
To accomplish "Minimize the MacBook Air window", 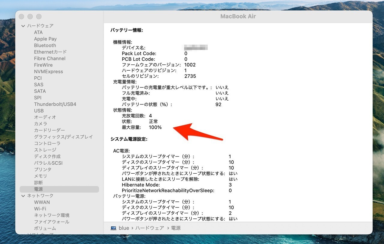I will [30, 17].
